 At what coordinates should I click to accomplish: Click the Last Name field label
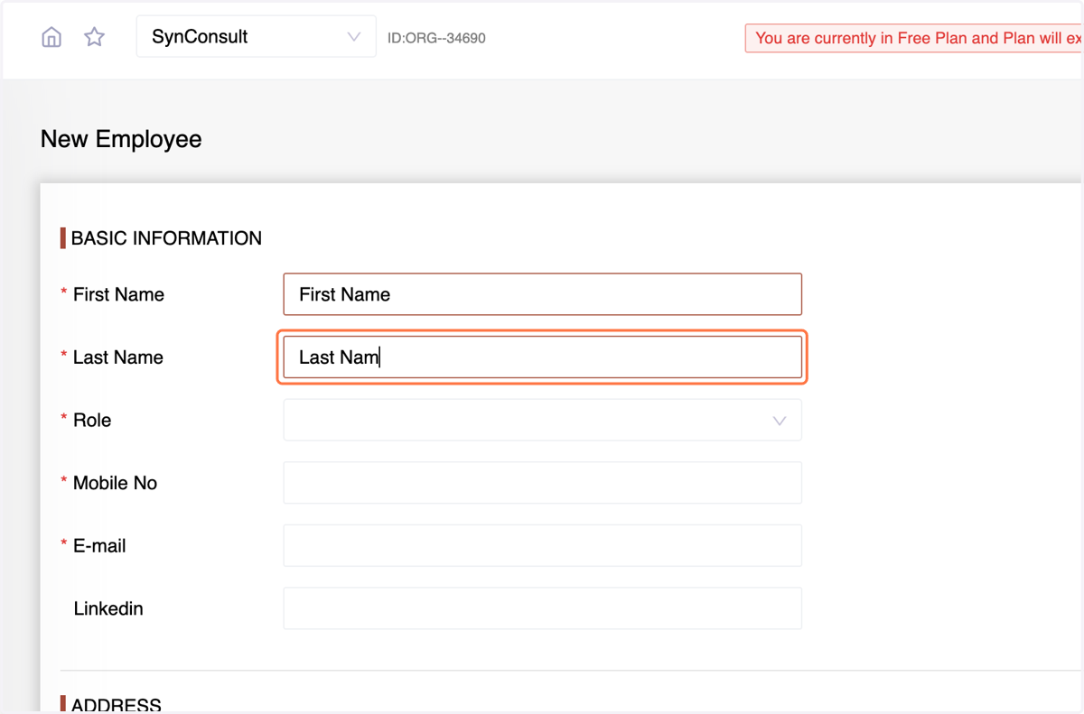point(118,357)
